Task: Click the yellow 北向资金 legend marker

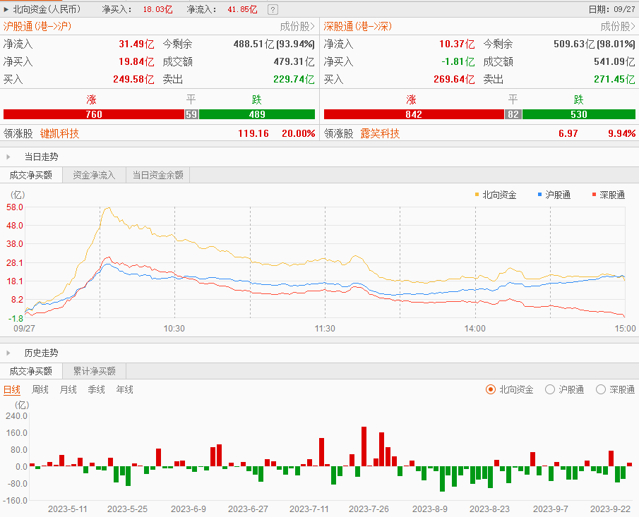Action: (x=478, y=194)
